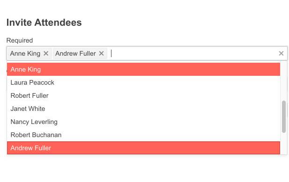Select Robert Buchanan in the list
The height and width of the screenshot is (182, 289).
(143, 135)
